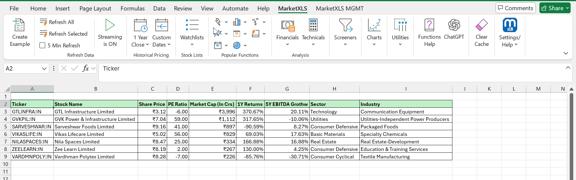
Task: Click the Sector header cell
Action: point(334,104)
